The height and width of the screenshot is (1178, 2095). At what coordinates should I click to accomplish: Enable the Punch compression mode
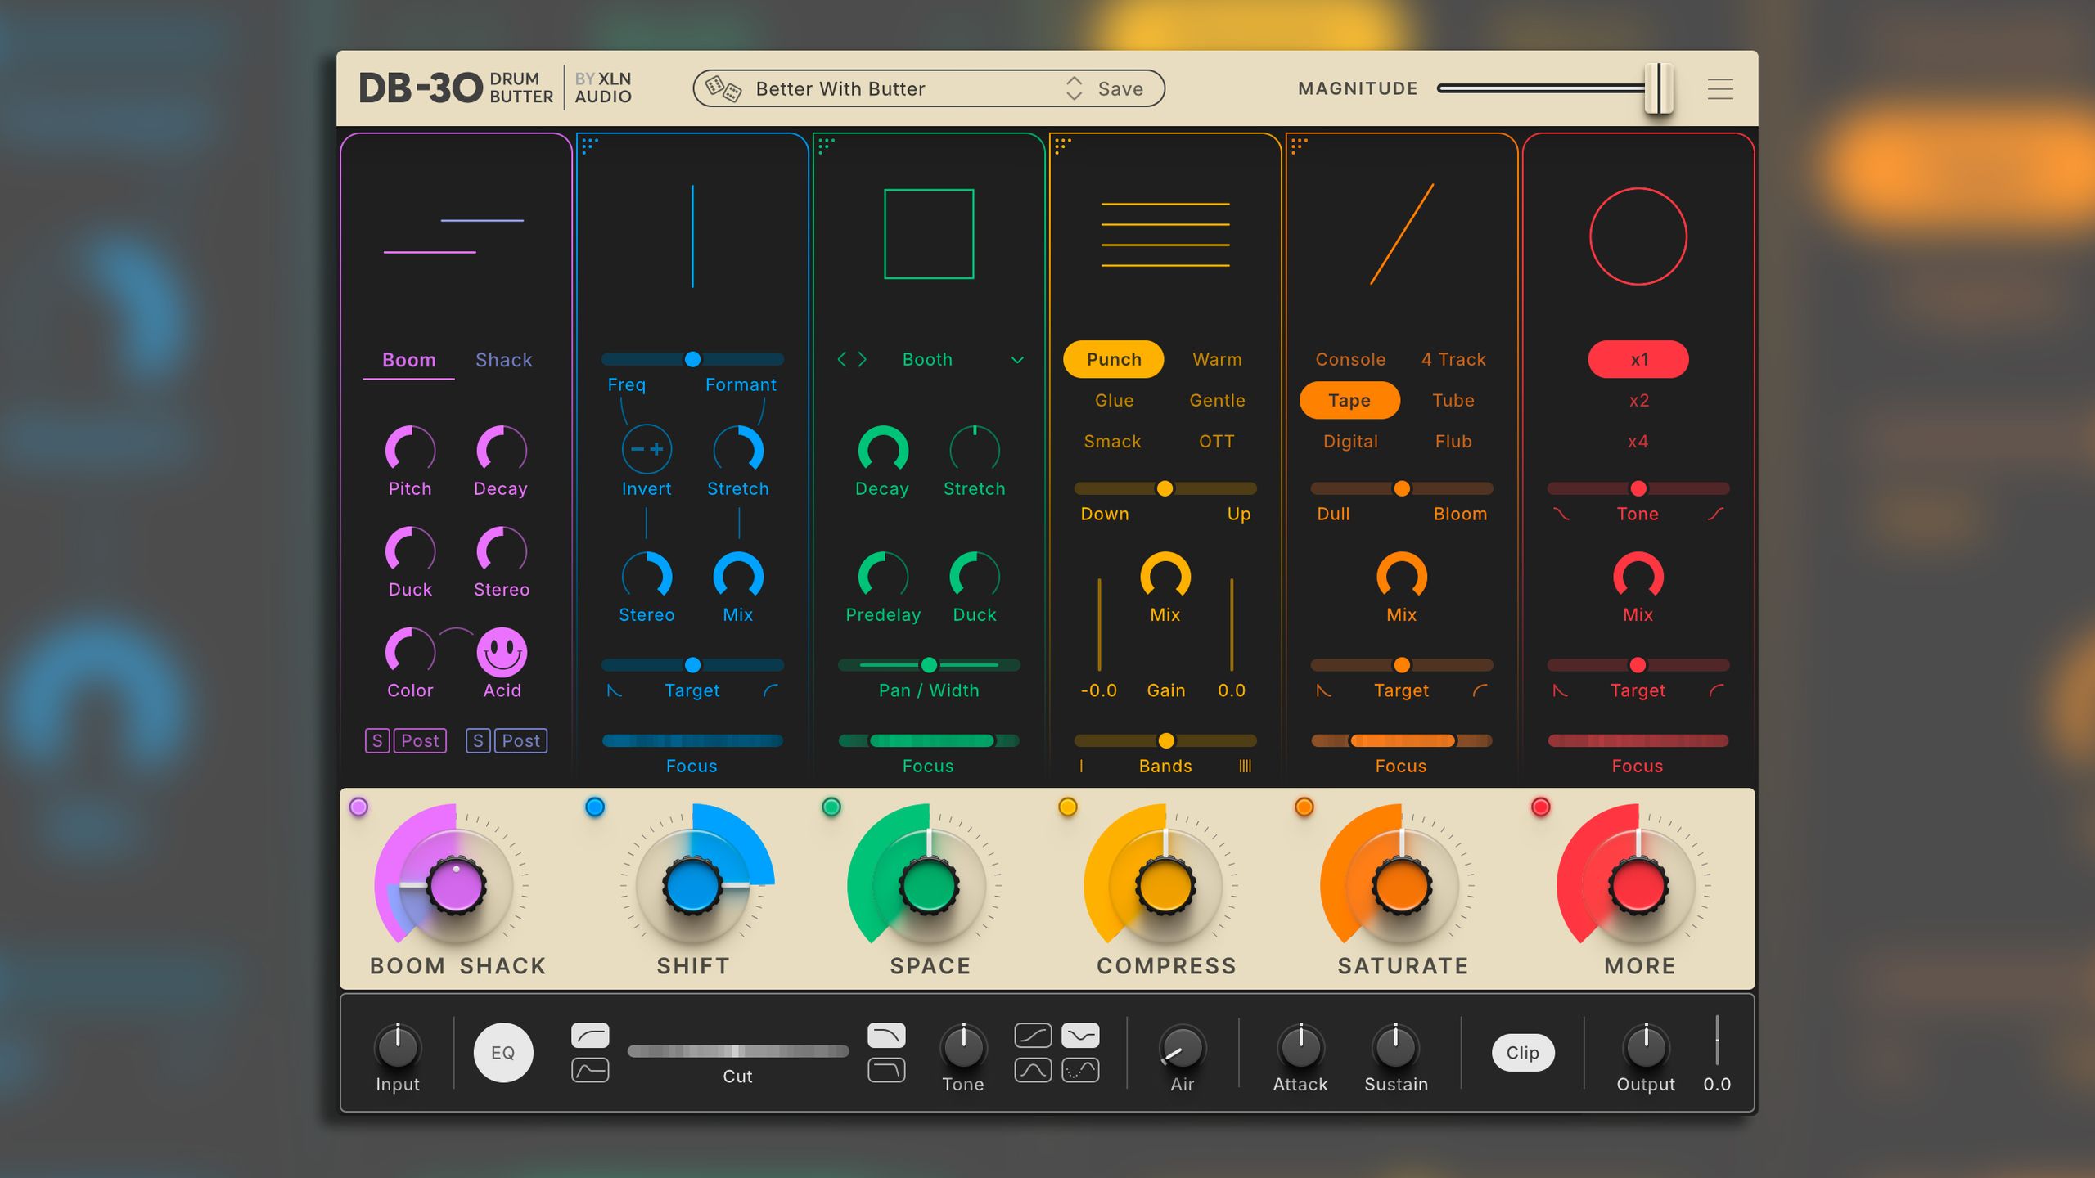point(1113,358)
